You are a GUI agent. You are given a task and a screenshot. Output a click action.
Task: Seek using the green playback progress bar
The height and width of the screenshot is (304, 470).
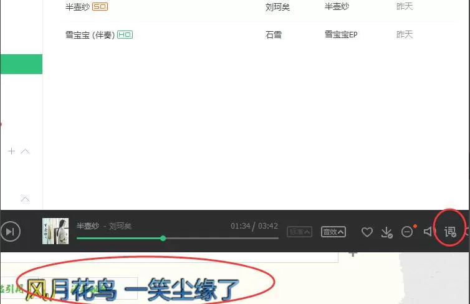(178, 239)
